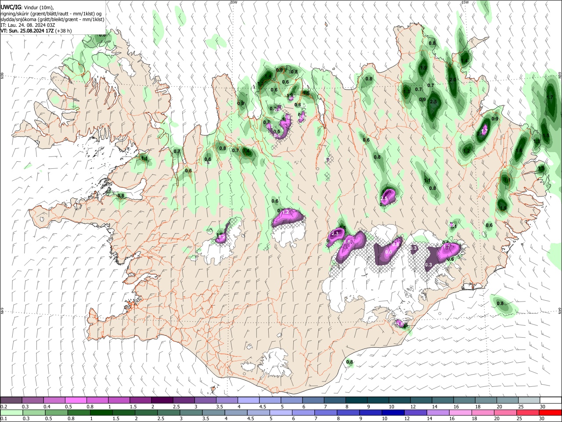This screenshot has height=422, width=562.
Task: Click the 'Vindur (10m),' text in the title box
Action: 38,7
